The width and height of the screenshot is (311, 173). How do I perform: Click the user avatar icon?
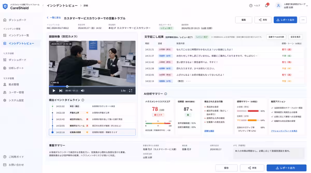(x=278, y=6)
